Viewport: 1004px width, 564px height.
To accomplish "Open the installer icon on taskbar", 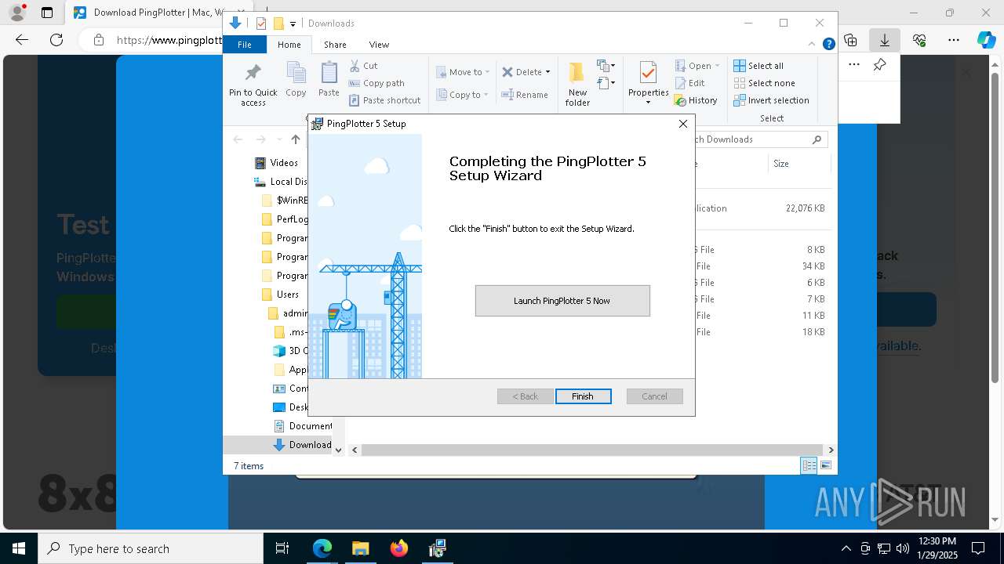I will (437, 548).
